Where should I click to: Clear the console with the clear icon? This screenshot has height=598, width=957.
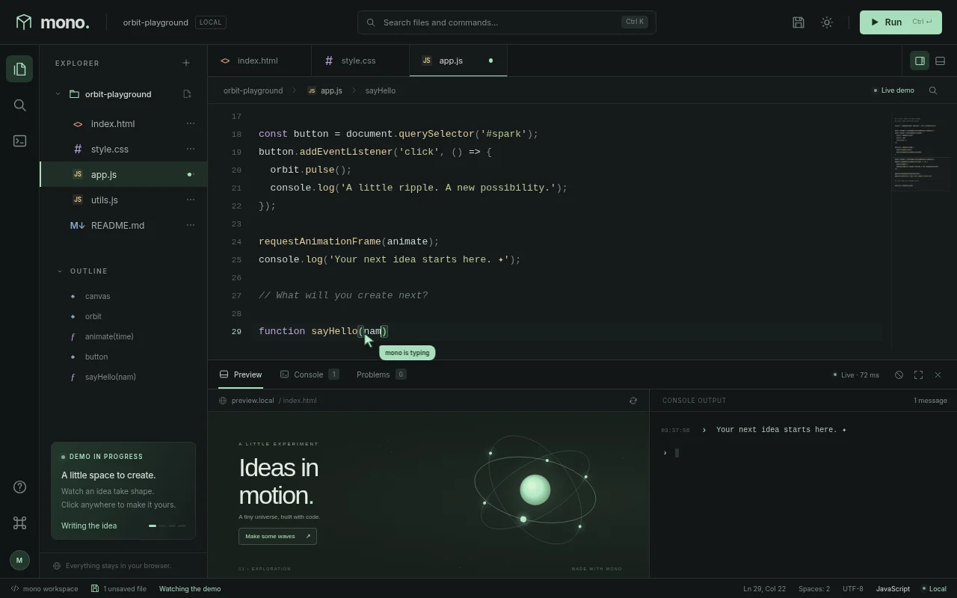pyautogui.click(x=899, y=375)
